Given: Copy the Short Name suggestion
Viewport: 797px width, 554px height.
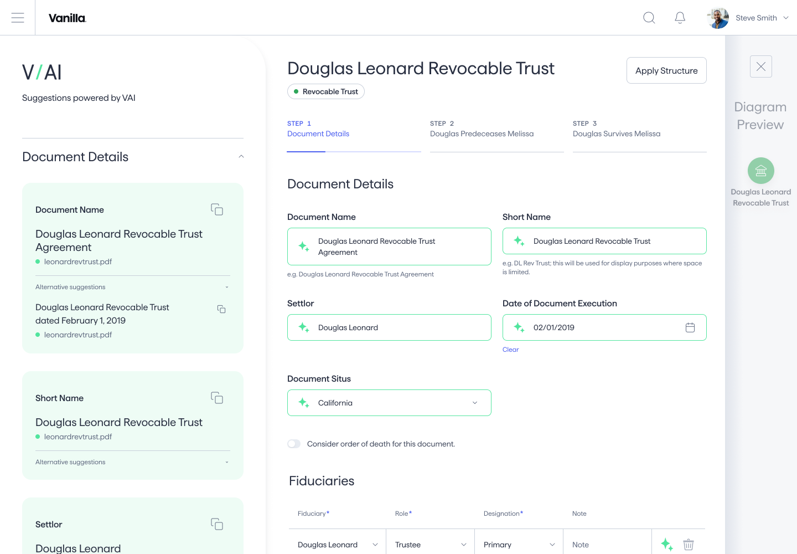Looking at the screenshot, I should 216,398.
